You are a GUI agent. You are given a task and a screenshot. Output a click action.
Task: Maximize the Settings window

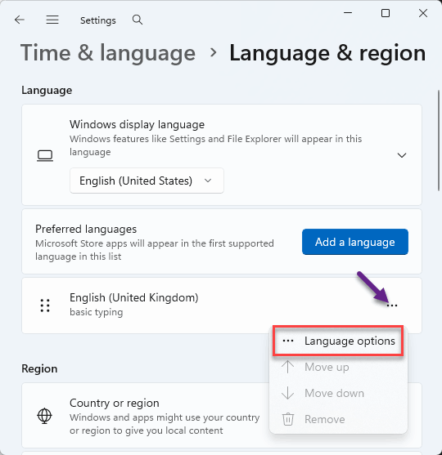(x=386, y=13)
